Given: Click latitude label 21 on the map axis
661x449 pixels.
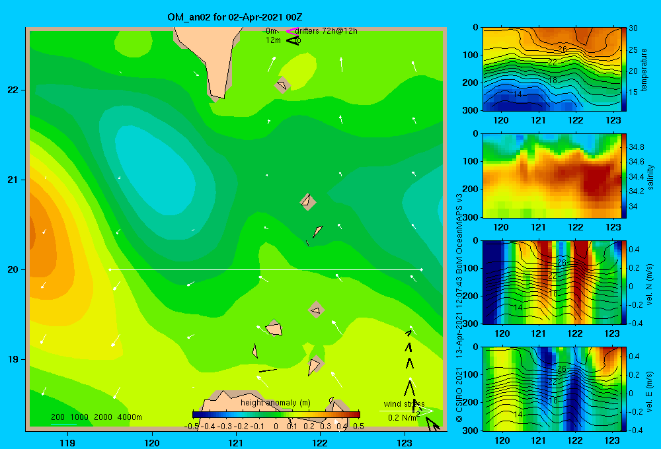Looking at the screenshot, I should tap(13, 180).
